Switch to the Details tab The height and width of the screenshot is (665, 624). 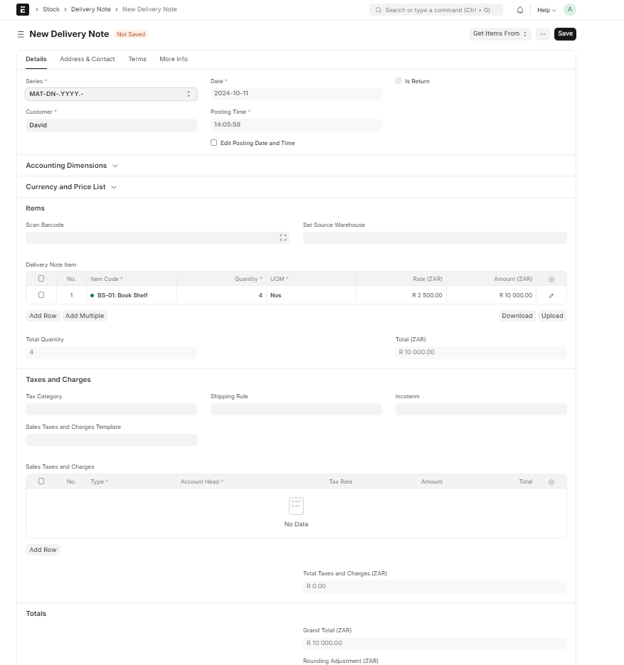coord(36,59)
